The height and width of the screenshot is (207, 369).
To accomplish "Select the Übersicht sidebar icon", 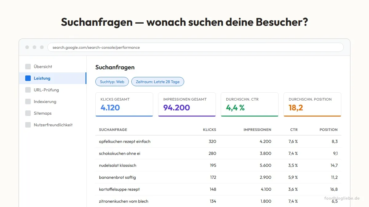I will pyautogui.click(x=28, y=66).
